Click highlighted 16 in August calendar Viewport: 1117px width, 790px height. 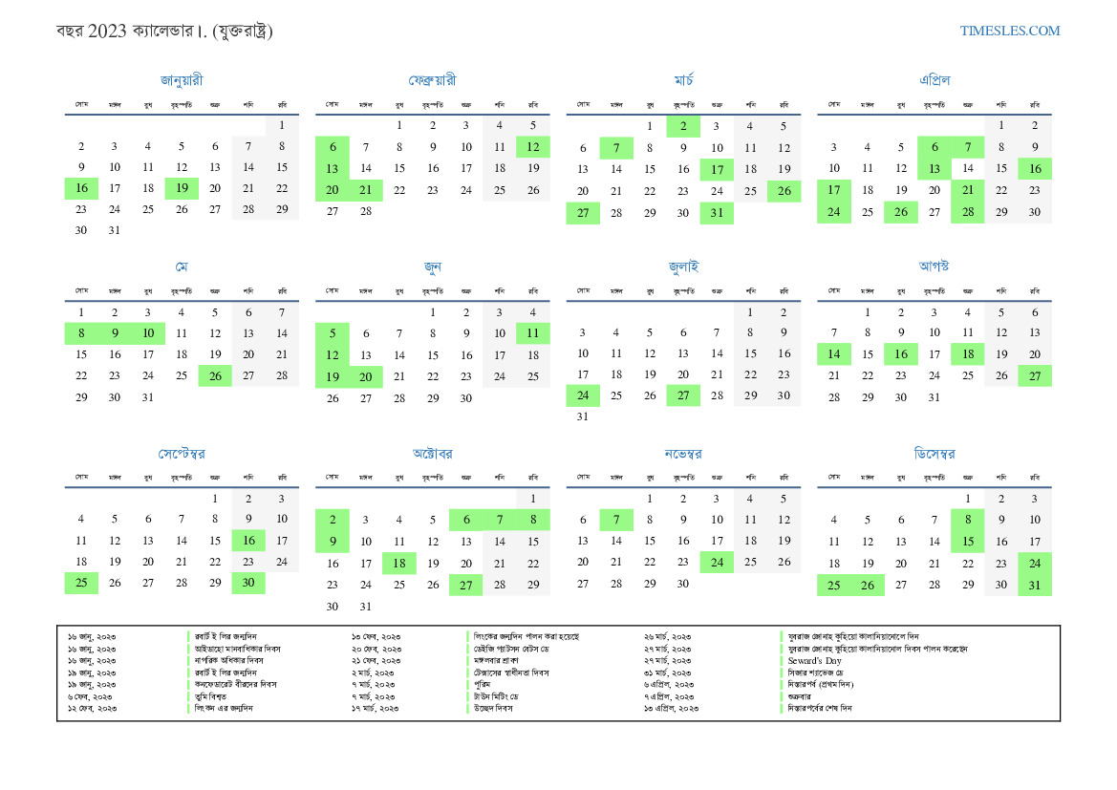click(900, 354)
